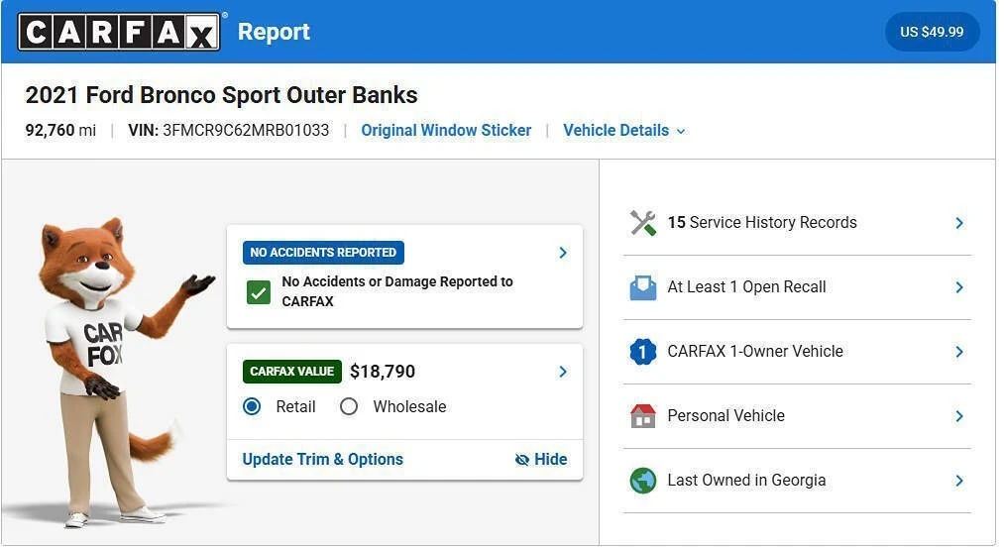The image size is (1004, 549).
Task: Click the green checkmark no accidents icon
Action: pyautogui.click(x=259, y=292)
